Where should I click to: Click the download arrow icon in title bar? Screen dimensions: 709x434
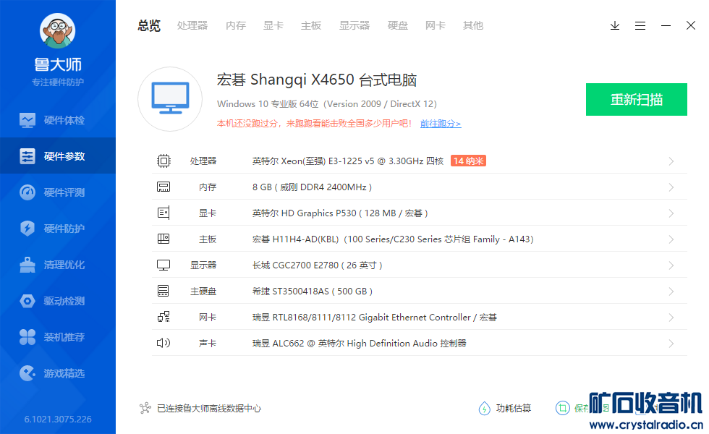[x=615, y=25]
